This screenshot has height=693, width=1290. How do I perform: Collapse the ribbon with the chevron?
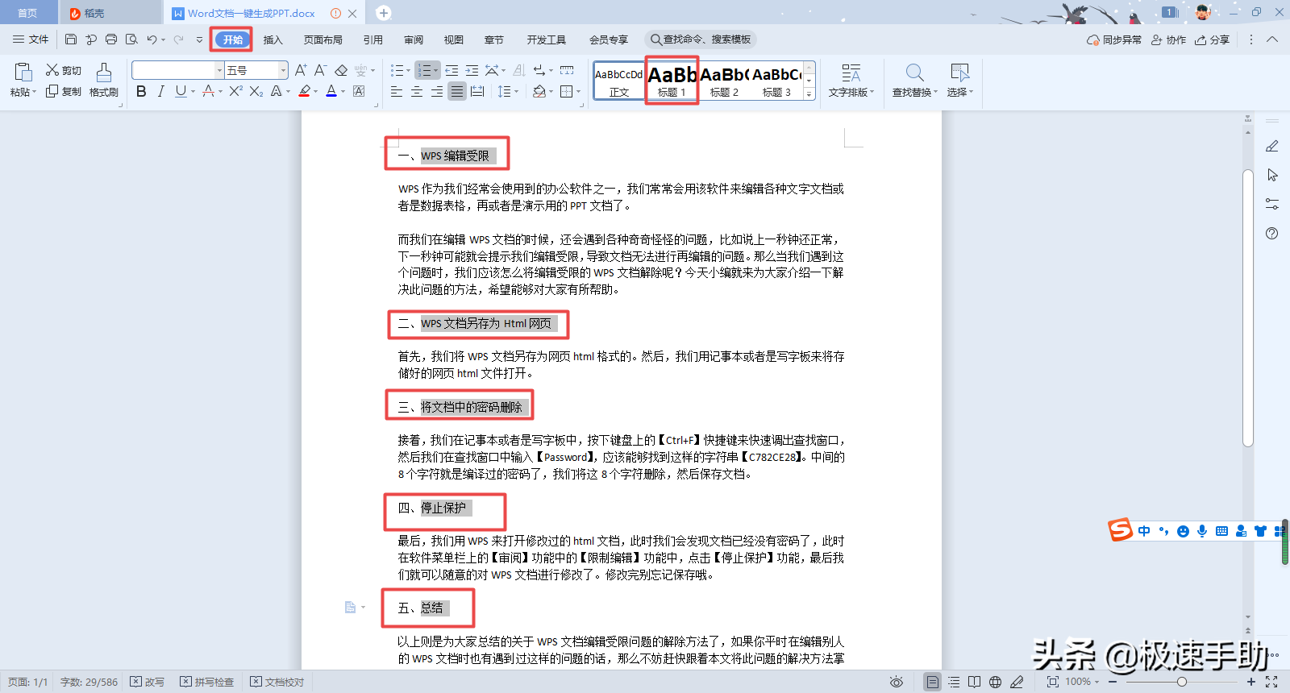coord(1272,39)
